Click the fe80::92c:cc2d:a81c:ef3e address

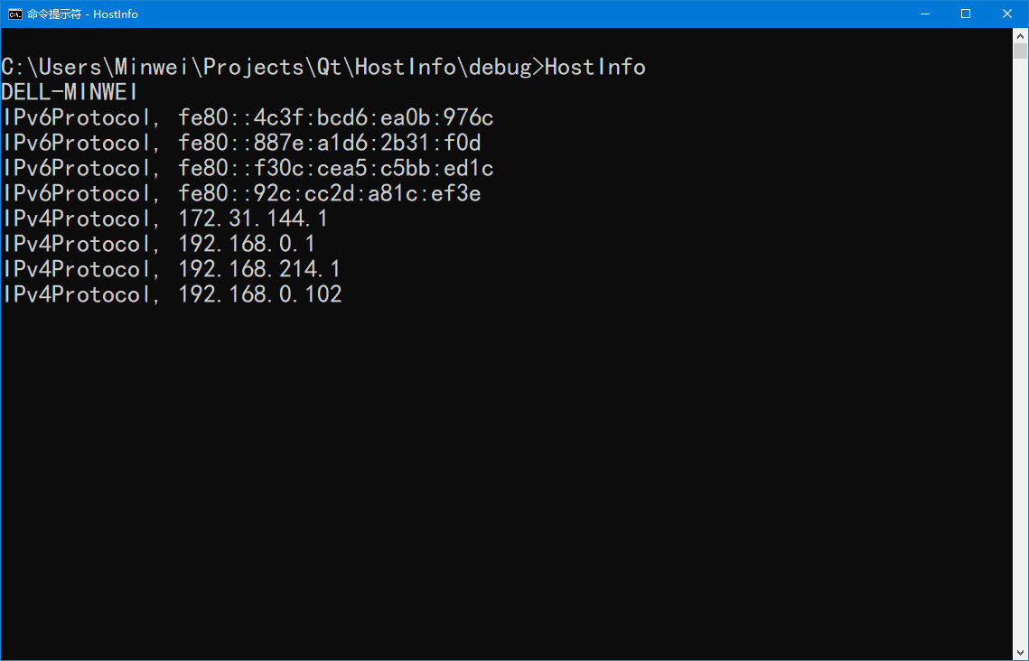click(330, 193)
